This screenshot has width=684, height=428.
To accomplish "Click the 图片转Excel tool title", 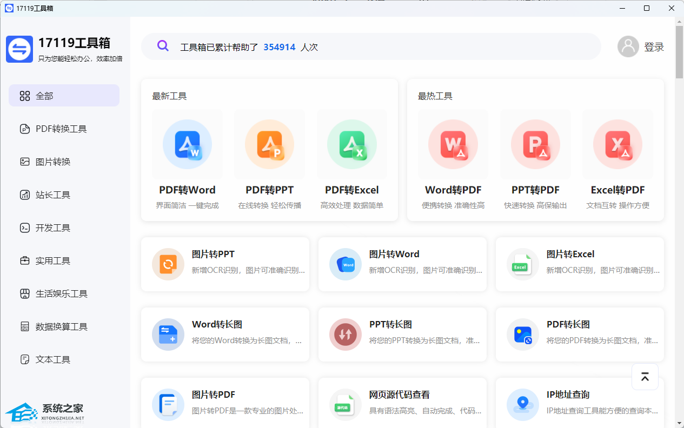I will 570,254.
